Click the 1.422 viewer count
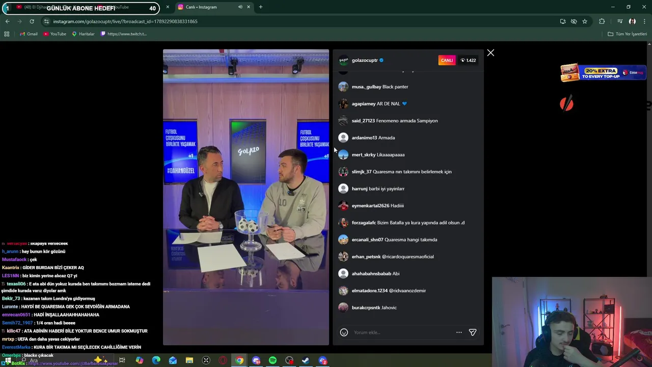The width and height of the screenshot is (652, 367). tap(468, 60)
